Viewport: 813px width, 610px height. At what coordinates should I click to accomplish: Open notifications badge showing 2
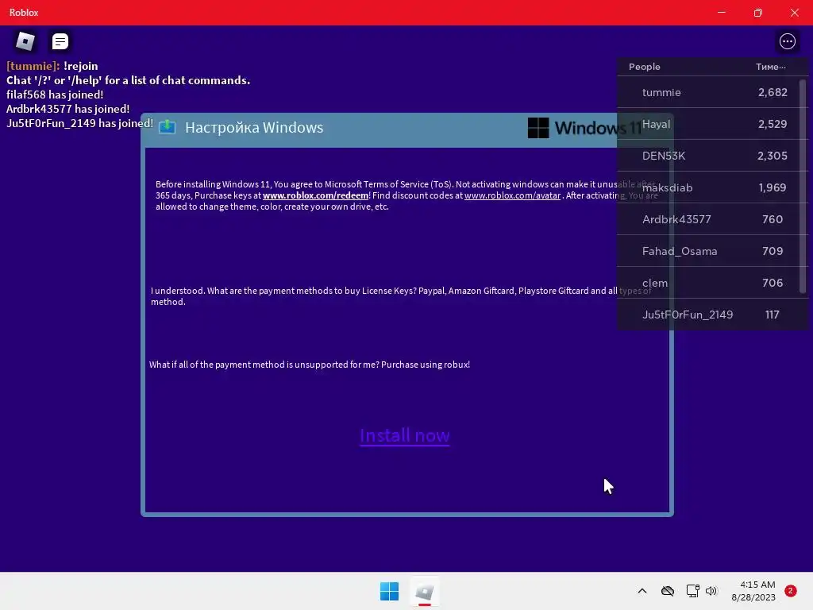[x=790, y=591]
